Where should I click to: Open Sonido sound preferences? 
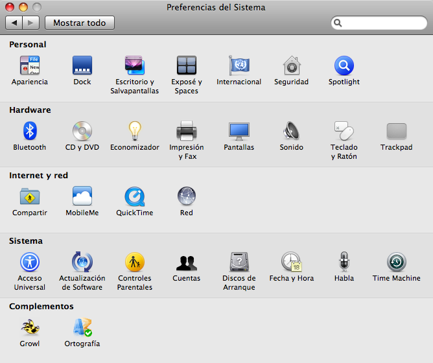(x=291, y=132)
